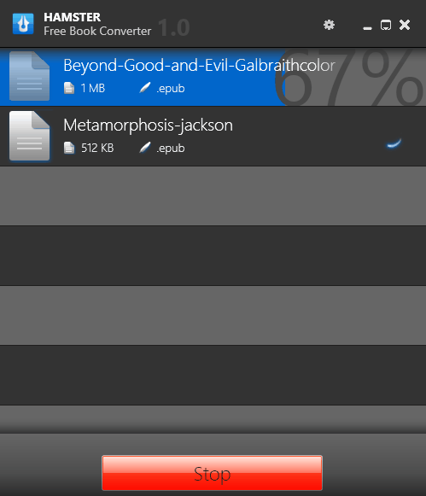Click the quill icon next to first .epub
Screen dimensions: 426x496
click(x=145, y=88)
